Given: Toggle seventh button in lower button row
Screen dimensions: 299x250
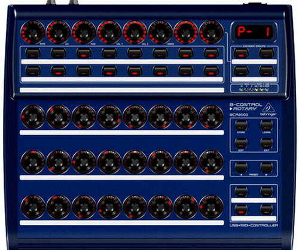Looking at the screenshot, I should (186, 71).
